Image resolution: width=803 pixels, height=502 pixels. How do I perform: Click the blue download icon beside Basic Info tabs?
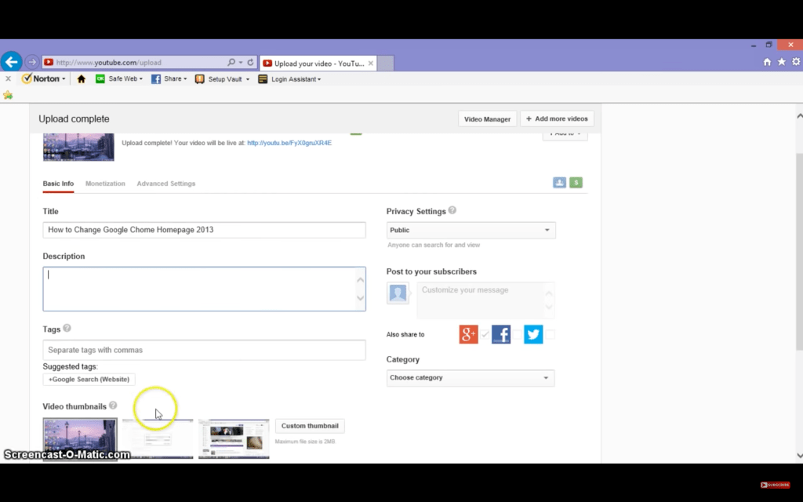tap(559, 183)
